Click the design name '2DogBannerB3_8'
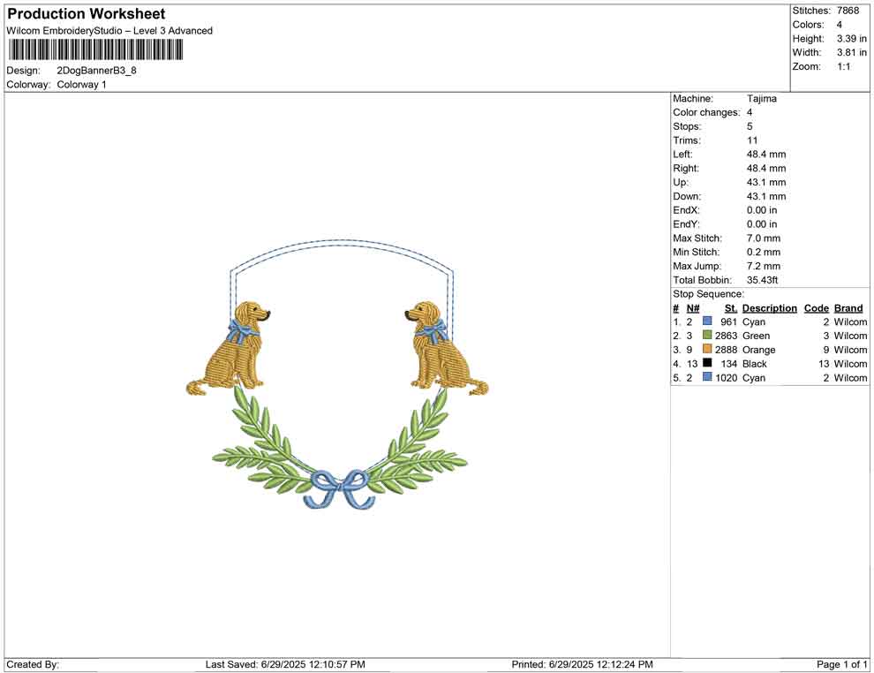This screenshot has width=874, height=673. (x=96, y=71)
